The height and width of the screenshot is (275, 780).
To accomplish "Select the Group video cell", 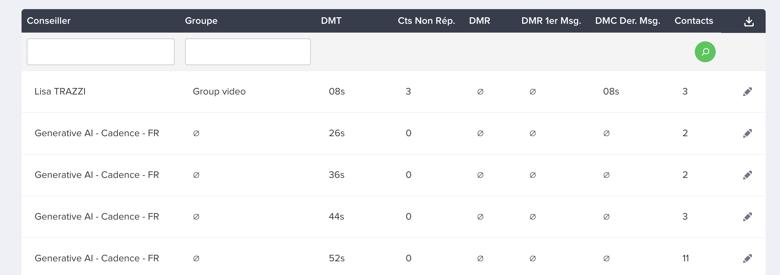I will coord(219,92).
